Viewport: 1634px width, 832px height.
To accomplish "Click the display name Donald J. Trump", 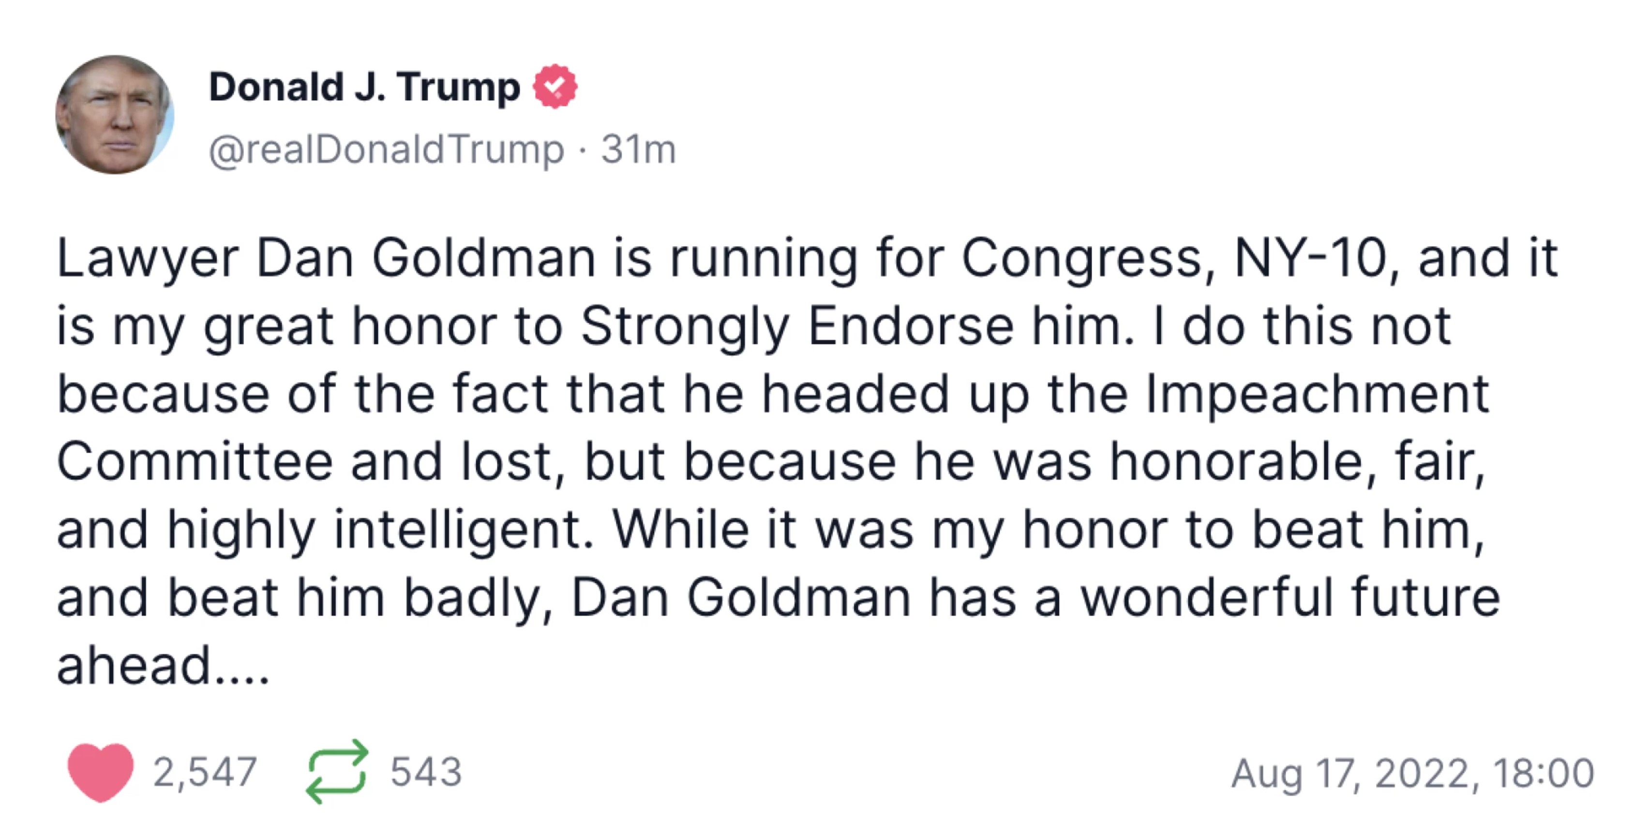I will [364, 87].
